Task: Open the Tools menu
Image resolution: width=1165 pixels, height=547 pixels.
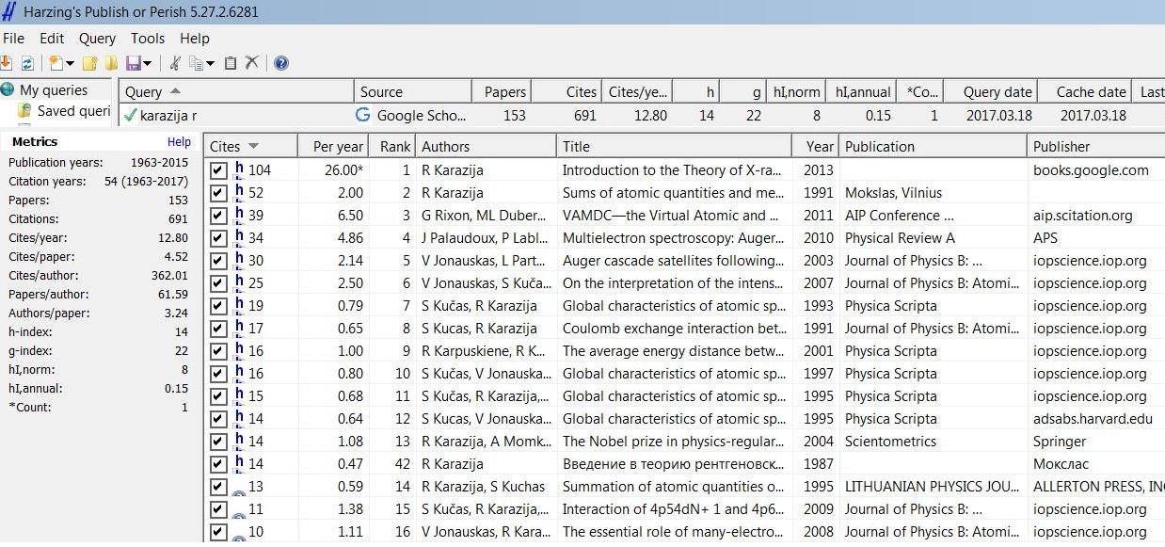Action: click(148, 39)
